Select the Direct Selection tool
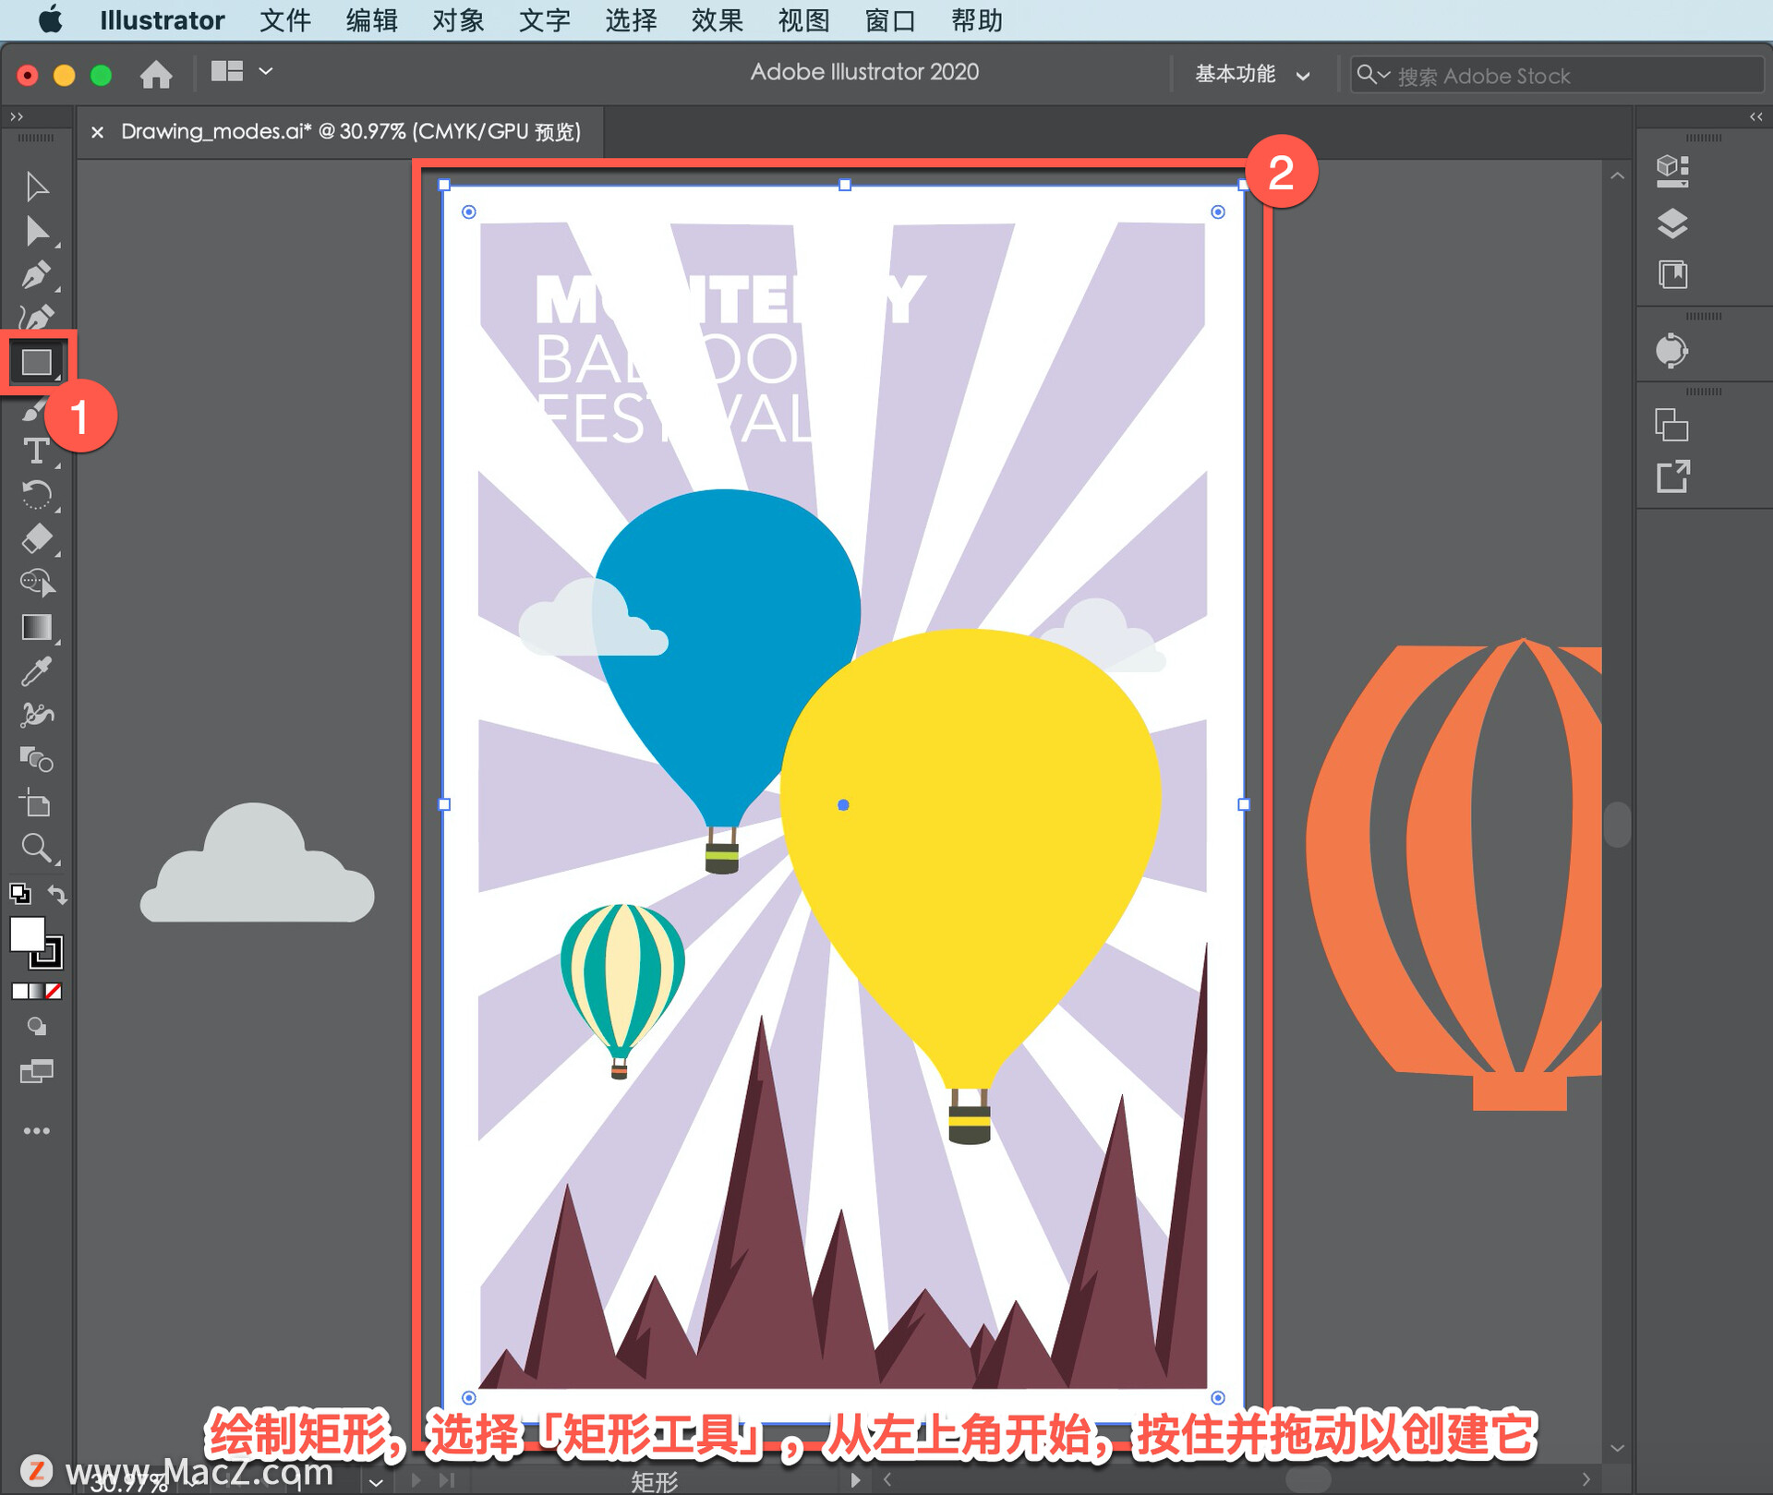The height and width of the screenshot is (1495, 1773). pos(37,231)
